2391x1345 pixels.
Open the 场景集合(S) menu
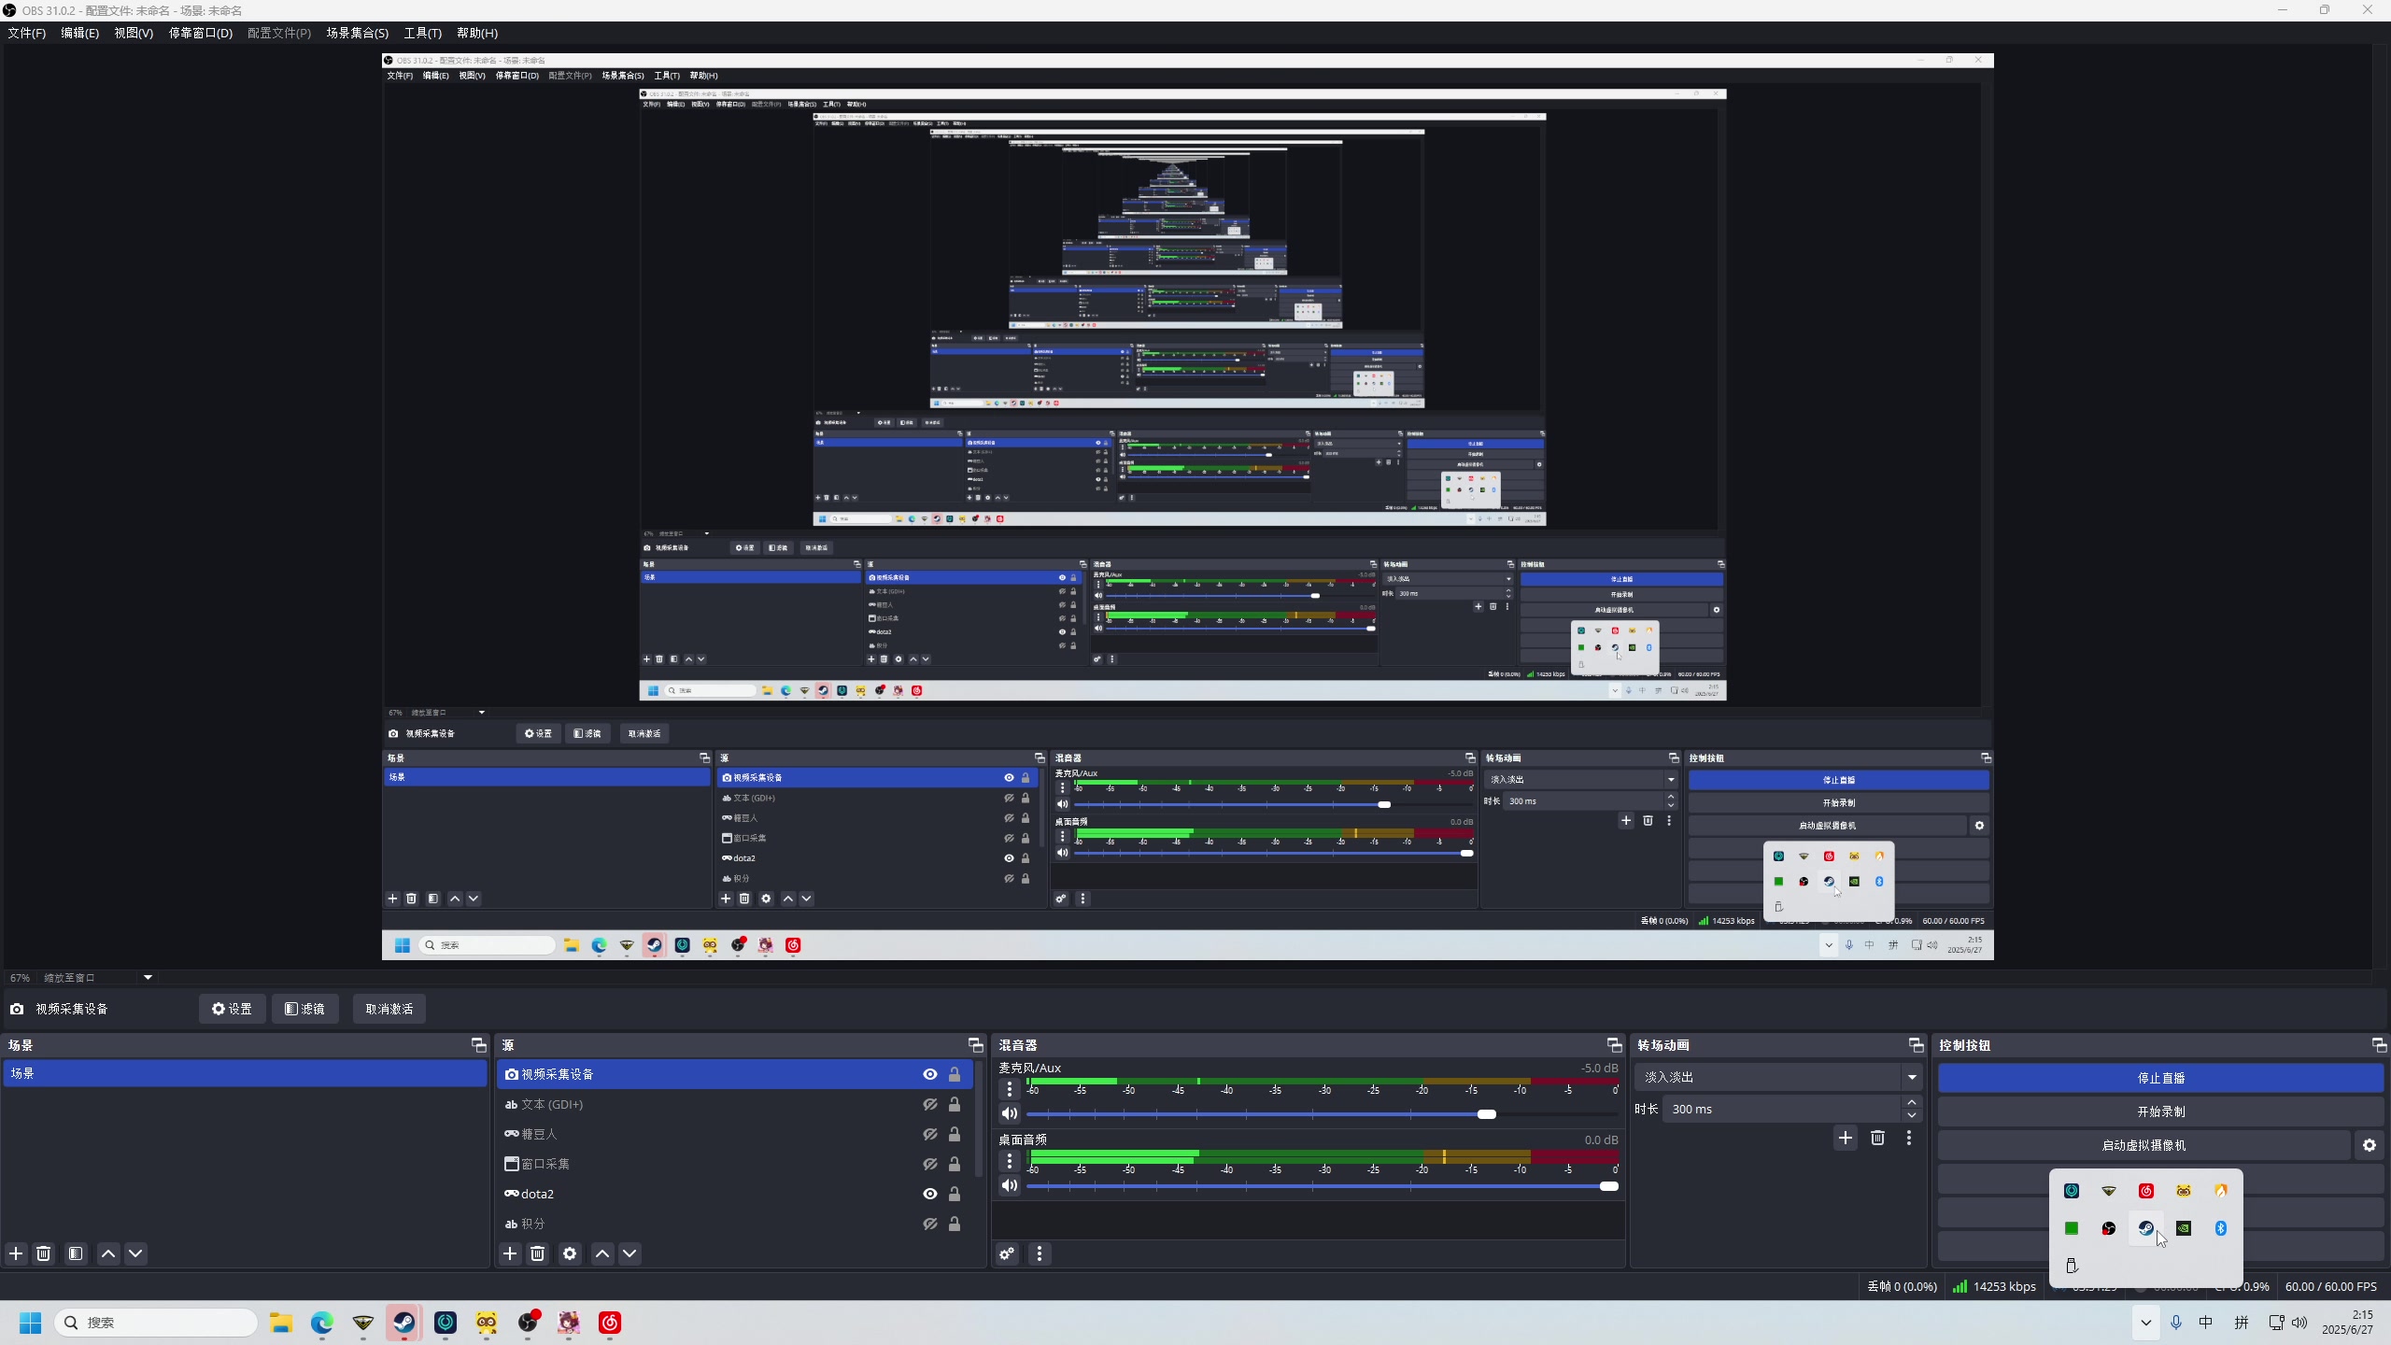tap(357, 33)
